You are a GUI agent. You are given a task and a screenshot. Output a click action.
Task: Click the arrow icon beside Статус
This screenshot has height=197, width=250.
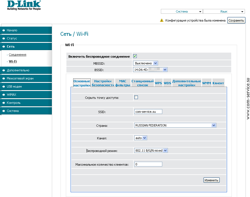(x=4, y=38)
